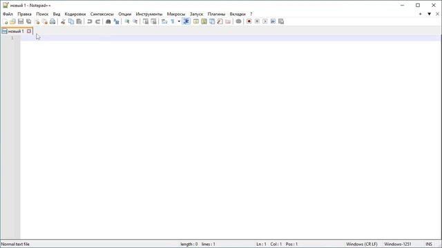Open the Макросы menu
Viewport: 442px width, 248px height.
point(176,14)
